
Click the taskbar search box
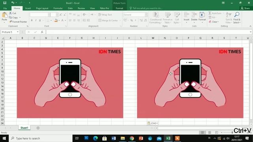(41, 138)
